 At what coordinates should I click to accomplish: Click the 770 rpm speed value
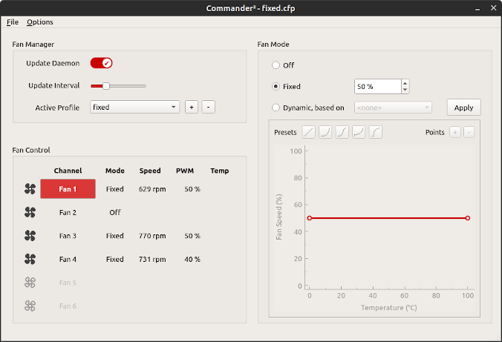[152, 236]
